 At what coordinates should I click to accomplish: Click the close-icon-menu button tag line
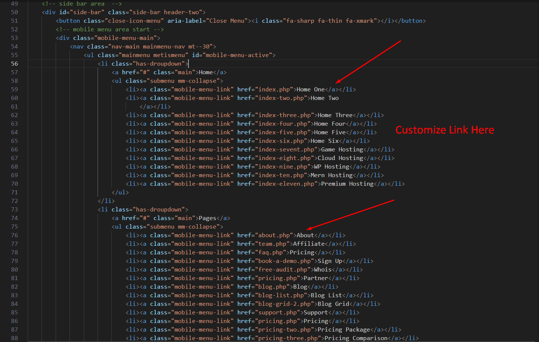[241, 21]
